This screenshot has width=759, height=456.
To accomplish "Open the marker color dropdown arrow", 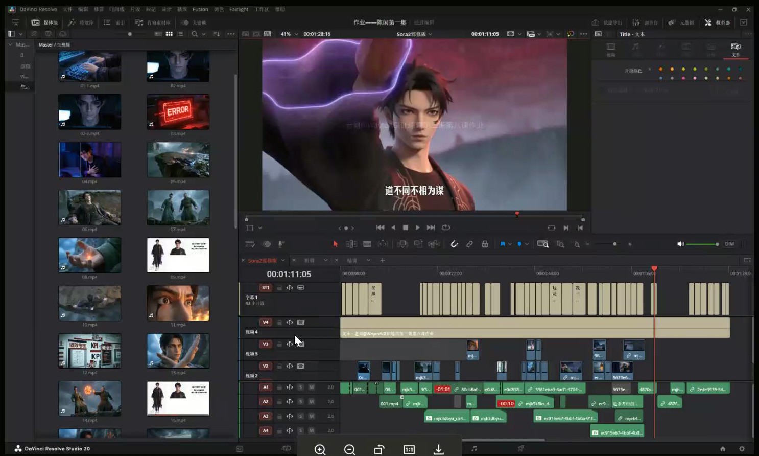I will [x=527, y=244].
